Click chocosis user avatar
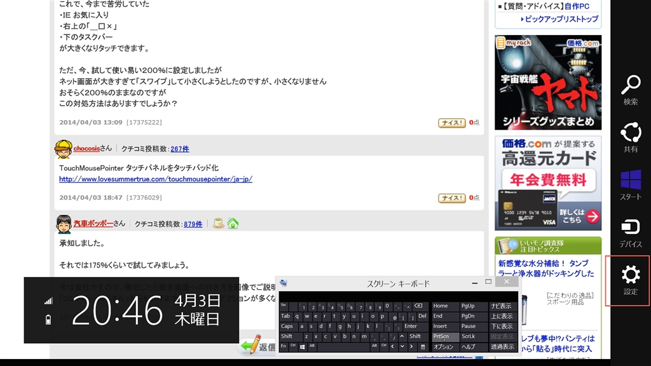 (x=63, y=149)
